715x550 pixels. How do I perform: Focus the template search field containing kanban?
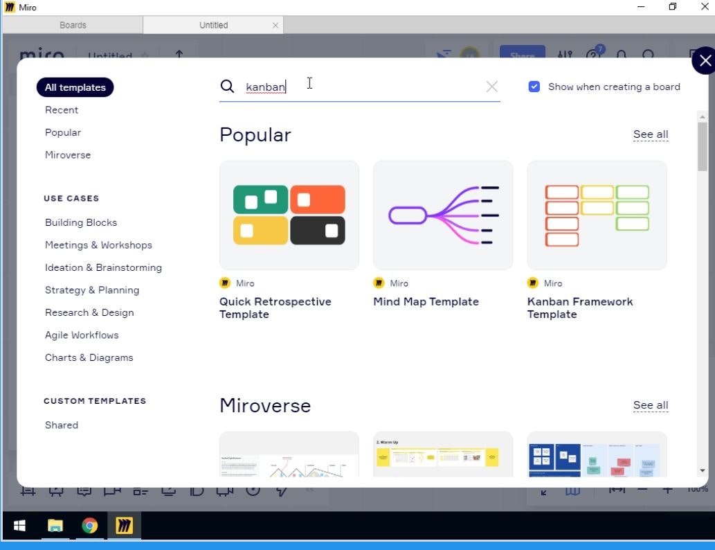[x=360, y=87]
